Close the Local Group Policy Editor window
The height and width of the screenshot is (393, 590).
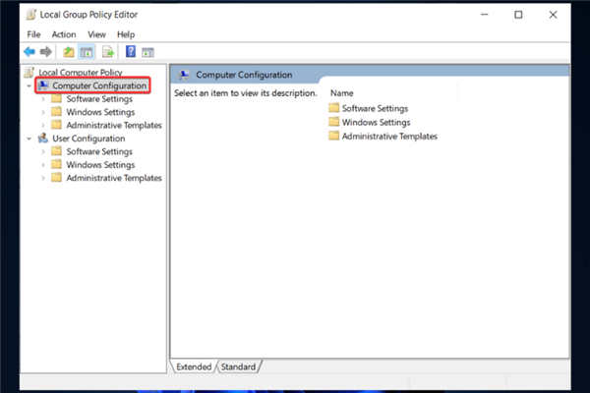(x=553, y=15)
